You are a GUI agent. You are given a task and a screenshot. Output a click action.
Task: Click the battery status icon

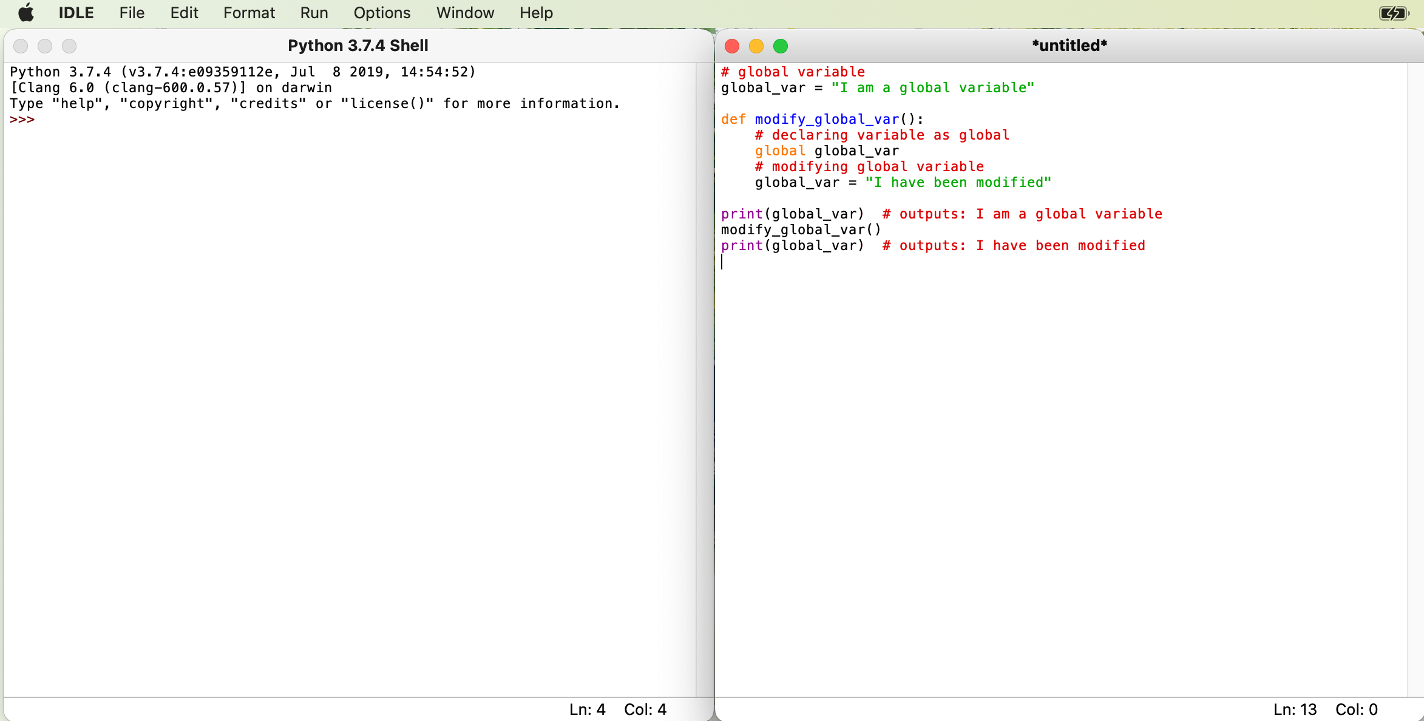1393,13
